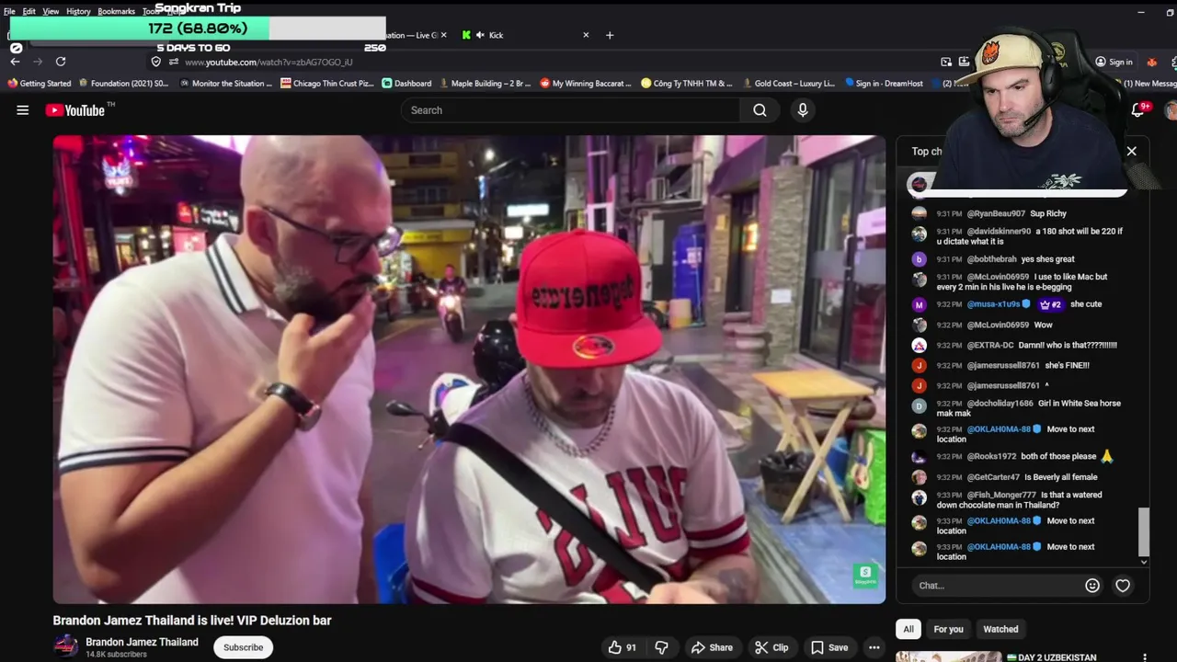The height and width of the screenshot is (662, 1177).
Task: Open the Brandon Jamez Thailand channel name
Action: point(142,642)
